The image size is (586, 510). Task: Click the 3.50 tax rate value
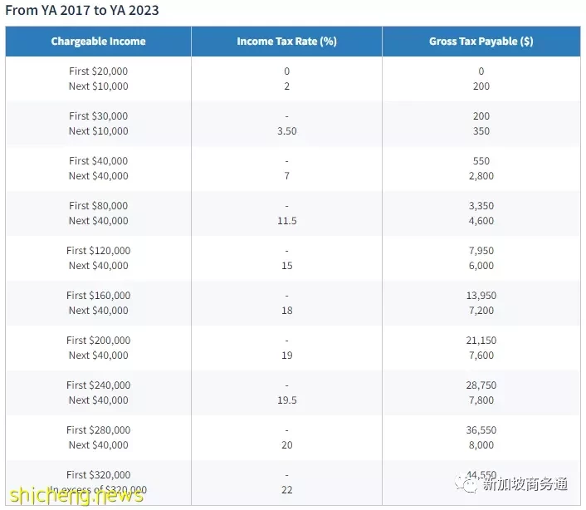(x=286, y=131)
